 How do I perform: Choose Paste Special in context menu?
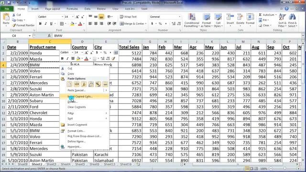click(84, 90)
